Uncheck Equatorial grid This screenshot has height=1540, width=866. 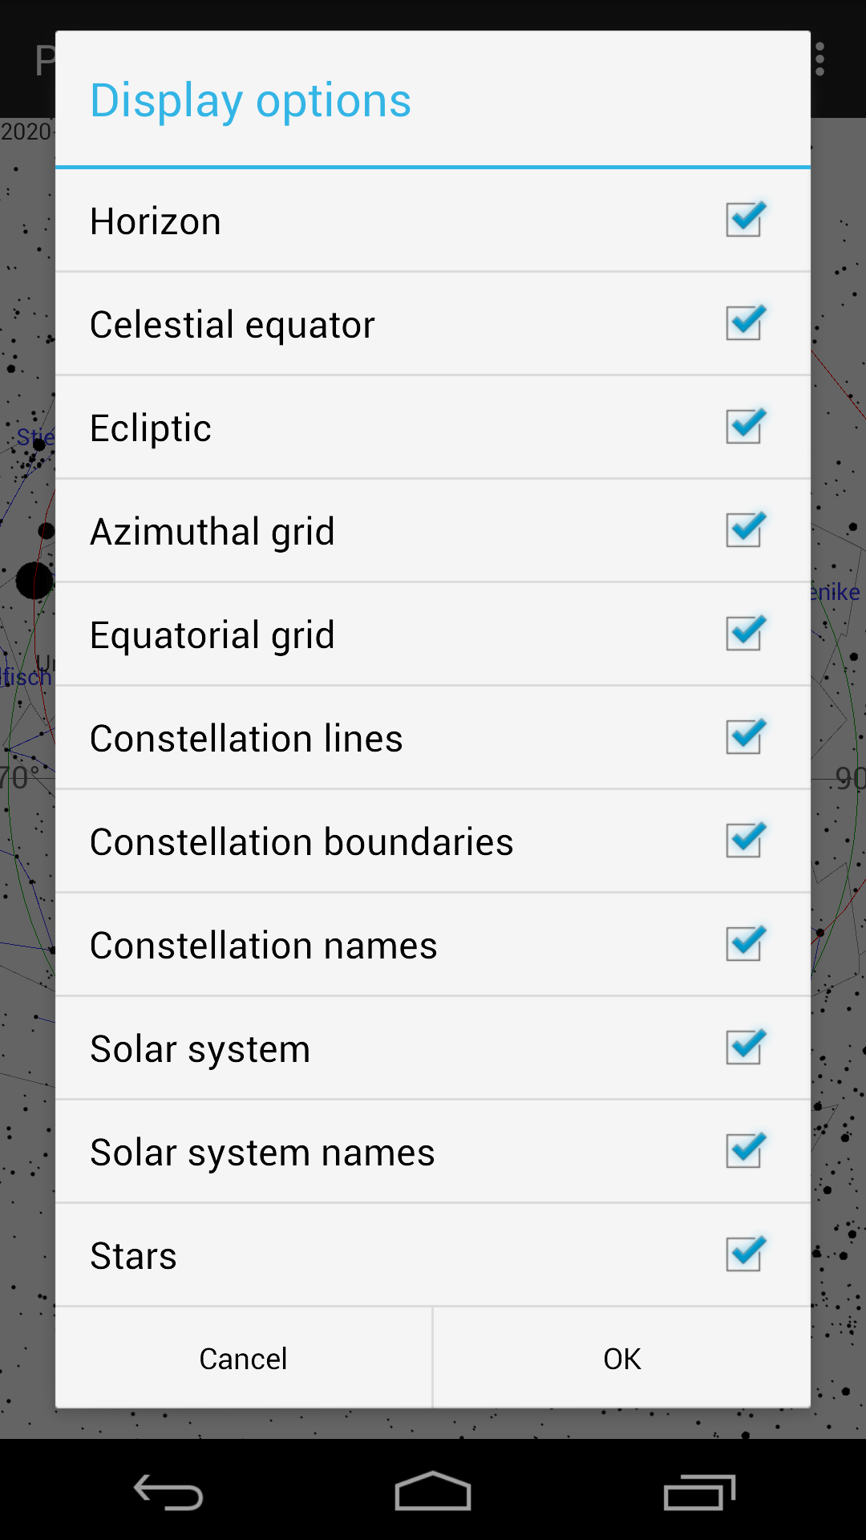(x=745, y=634)
